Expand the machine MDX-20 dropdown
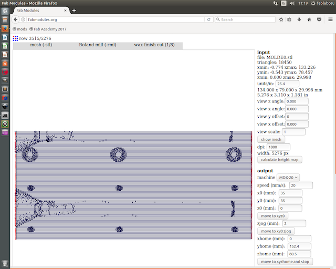This screenshot has width=336, height=269. point(288,178)
